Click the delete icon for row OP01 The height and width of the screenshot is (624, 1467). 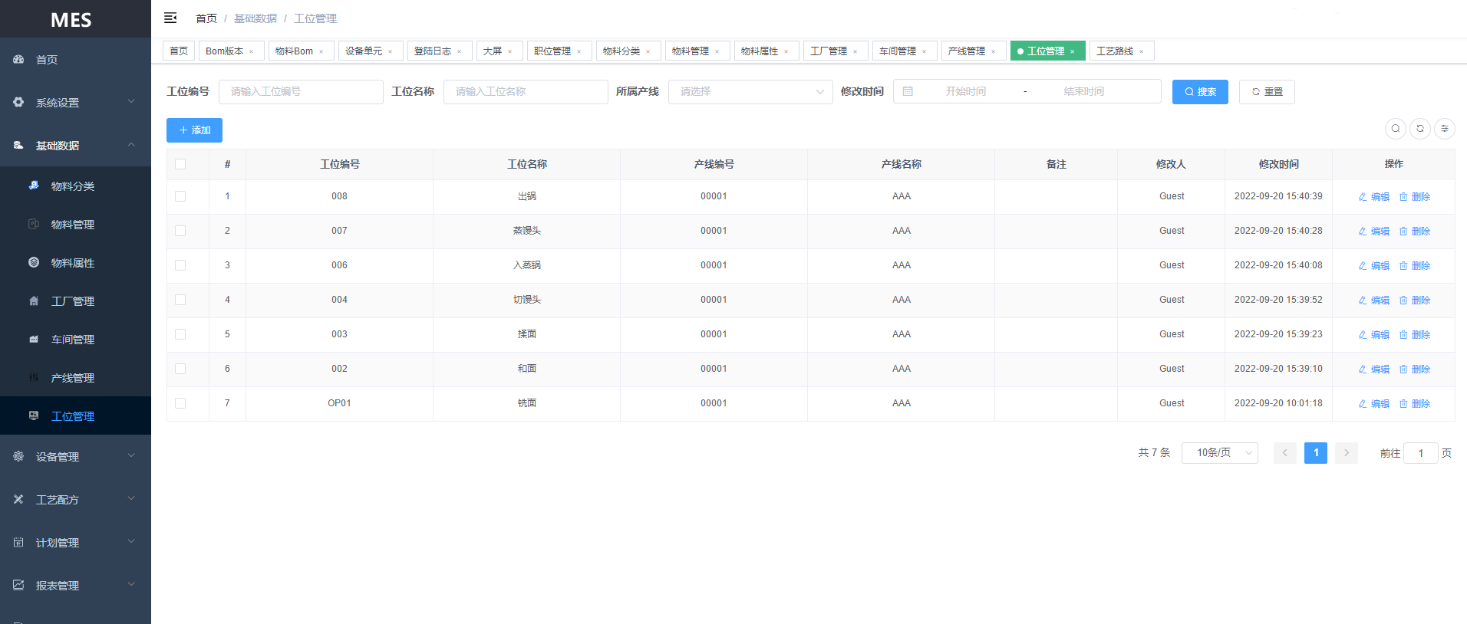(1403, 404)
